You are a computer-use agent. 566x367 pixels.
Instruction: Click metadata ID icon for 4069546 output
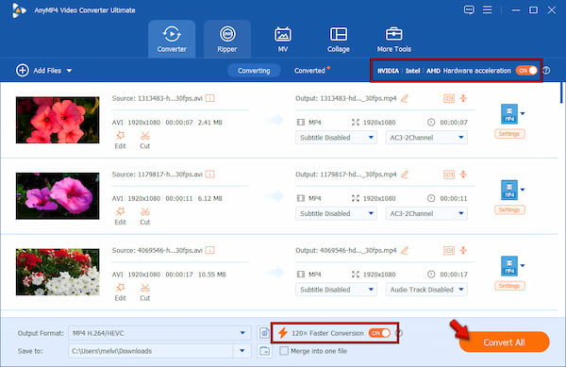coord(449,250)
